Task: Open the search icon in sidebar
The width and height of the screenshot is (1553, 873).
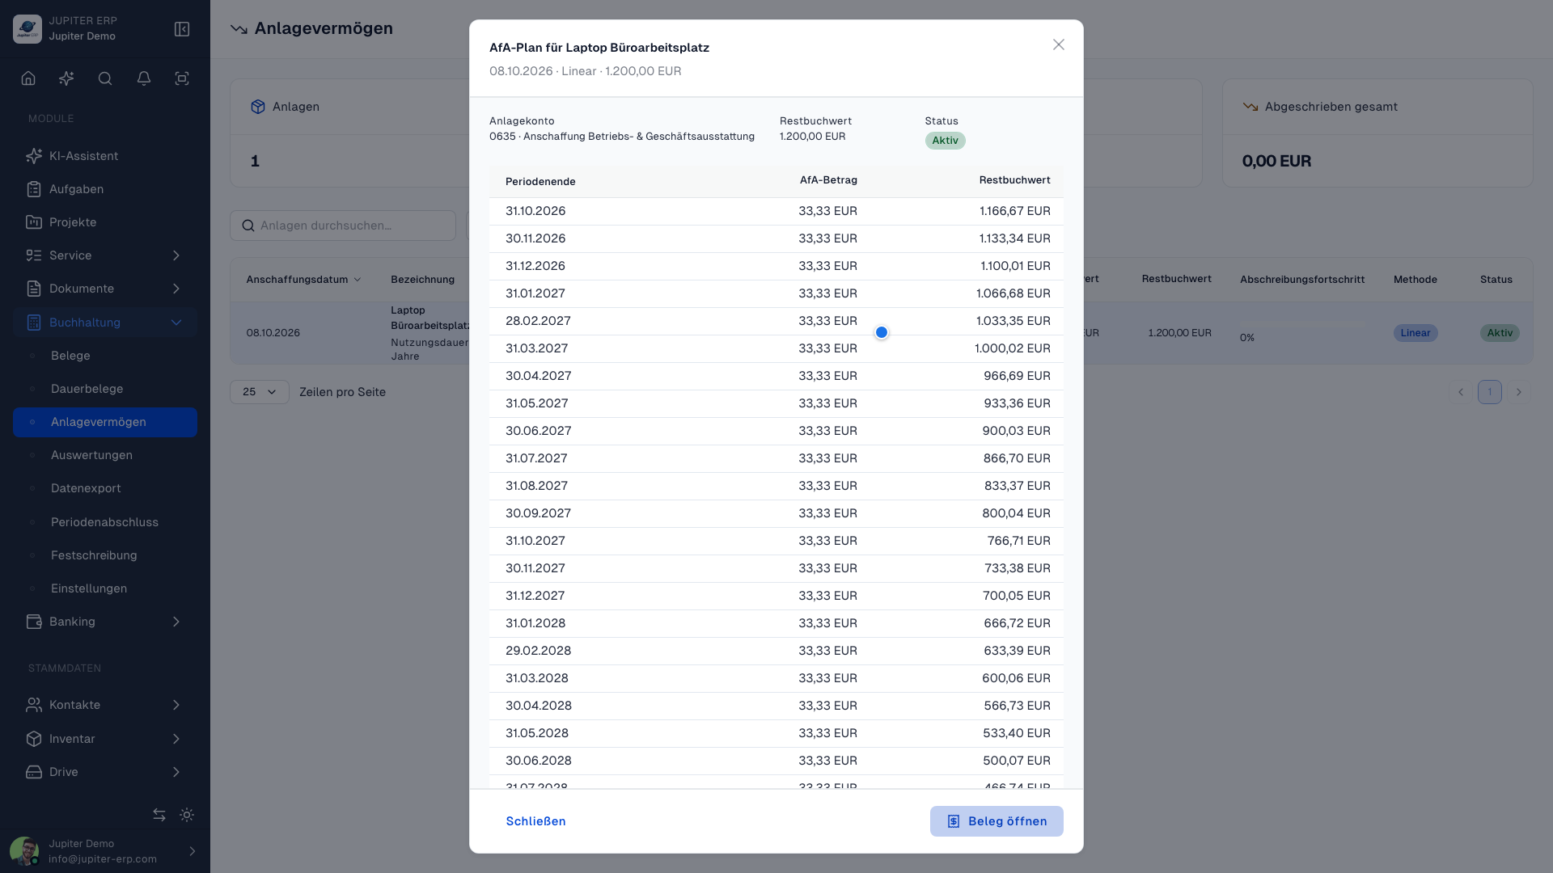Action: pos(105,78)
